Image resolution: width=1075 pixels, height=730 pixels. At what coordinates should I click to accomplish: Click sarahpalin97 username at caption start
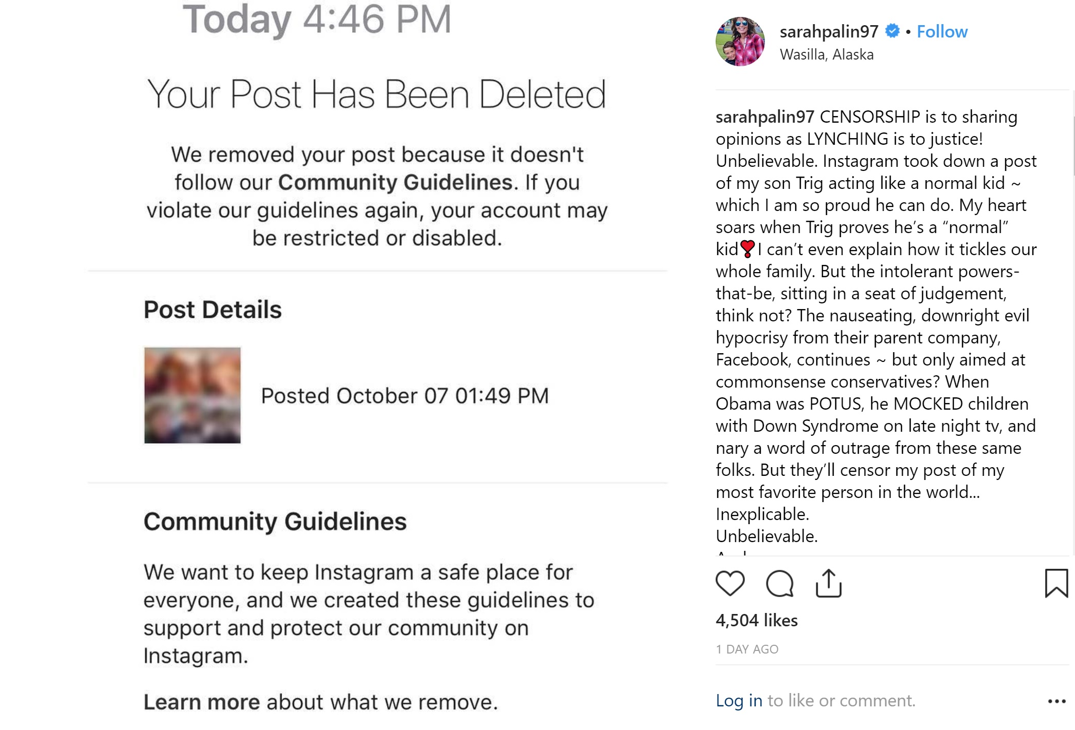point(764,117)
